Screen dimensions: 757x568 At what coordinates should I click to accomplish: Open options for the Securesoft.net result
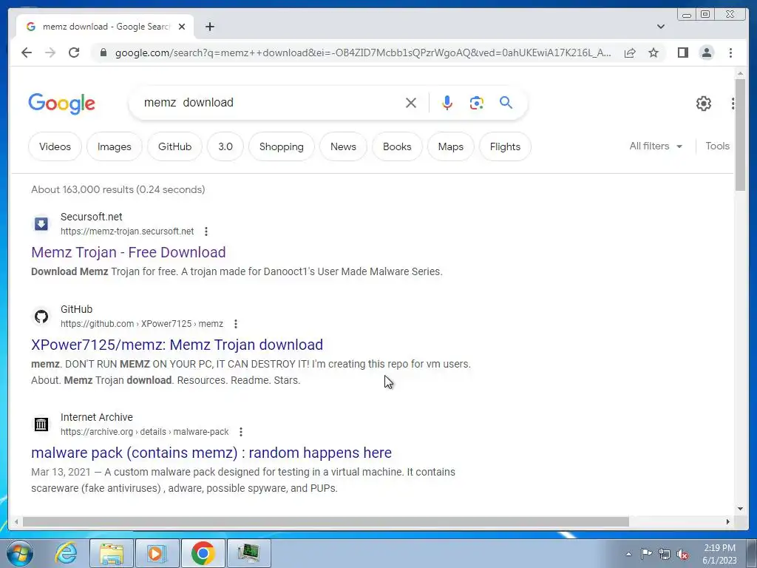(x=206, y=231)
